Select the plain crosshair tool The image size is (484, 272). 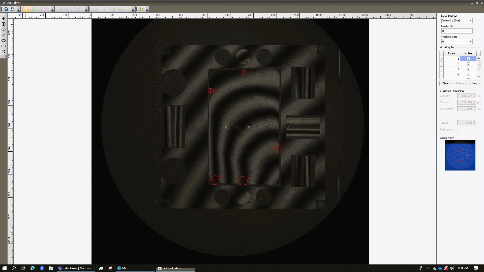pos(4,18)
